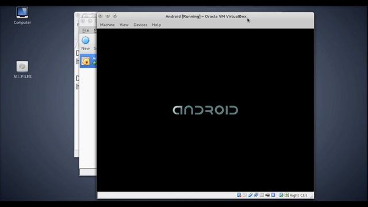Click the virtualization features status icon

(273, 195)
